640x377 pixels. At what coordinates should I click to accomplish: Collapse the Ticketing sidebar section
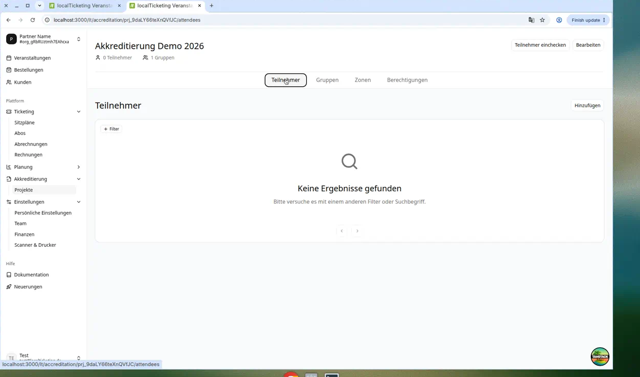(79, 112)
